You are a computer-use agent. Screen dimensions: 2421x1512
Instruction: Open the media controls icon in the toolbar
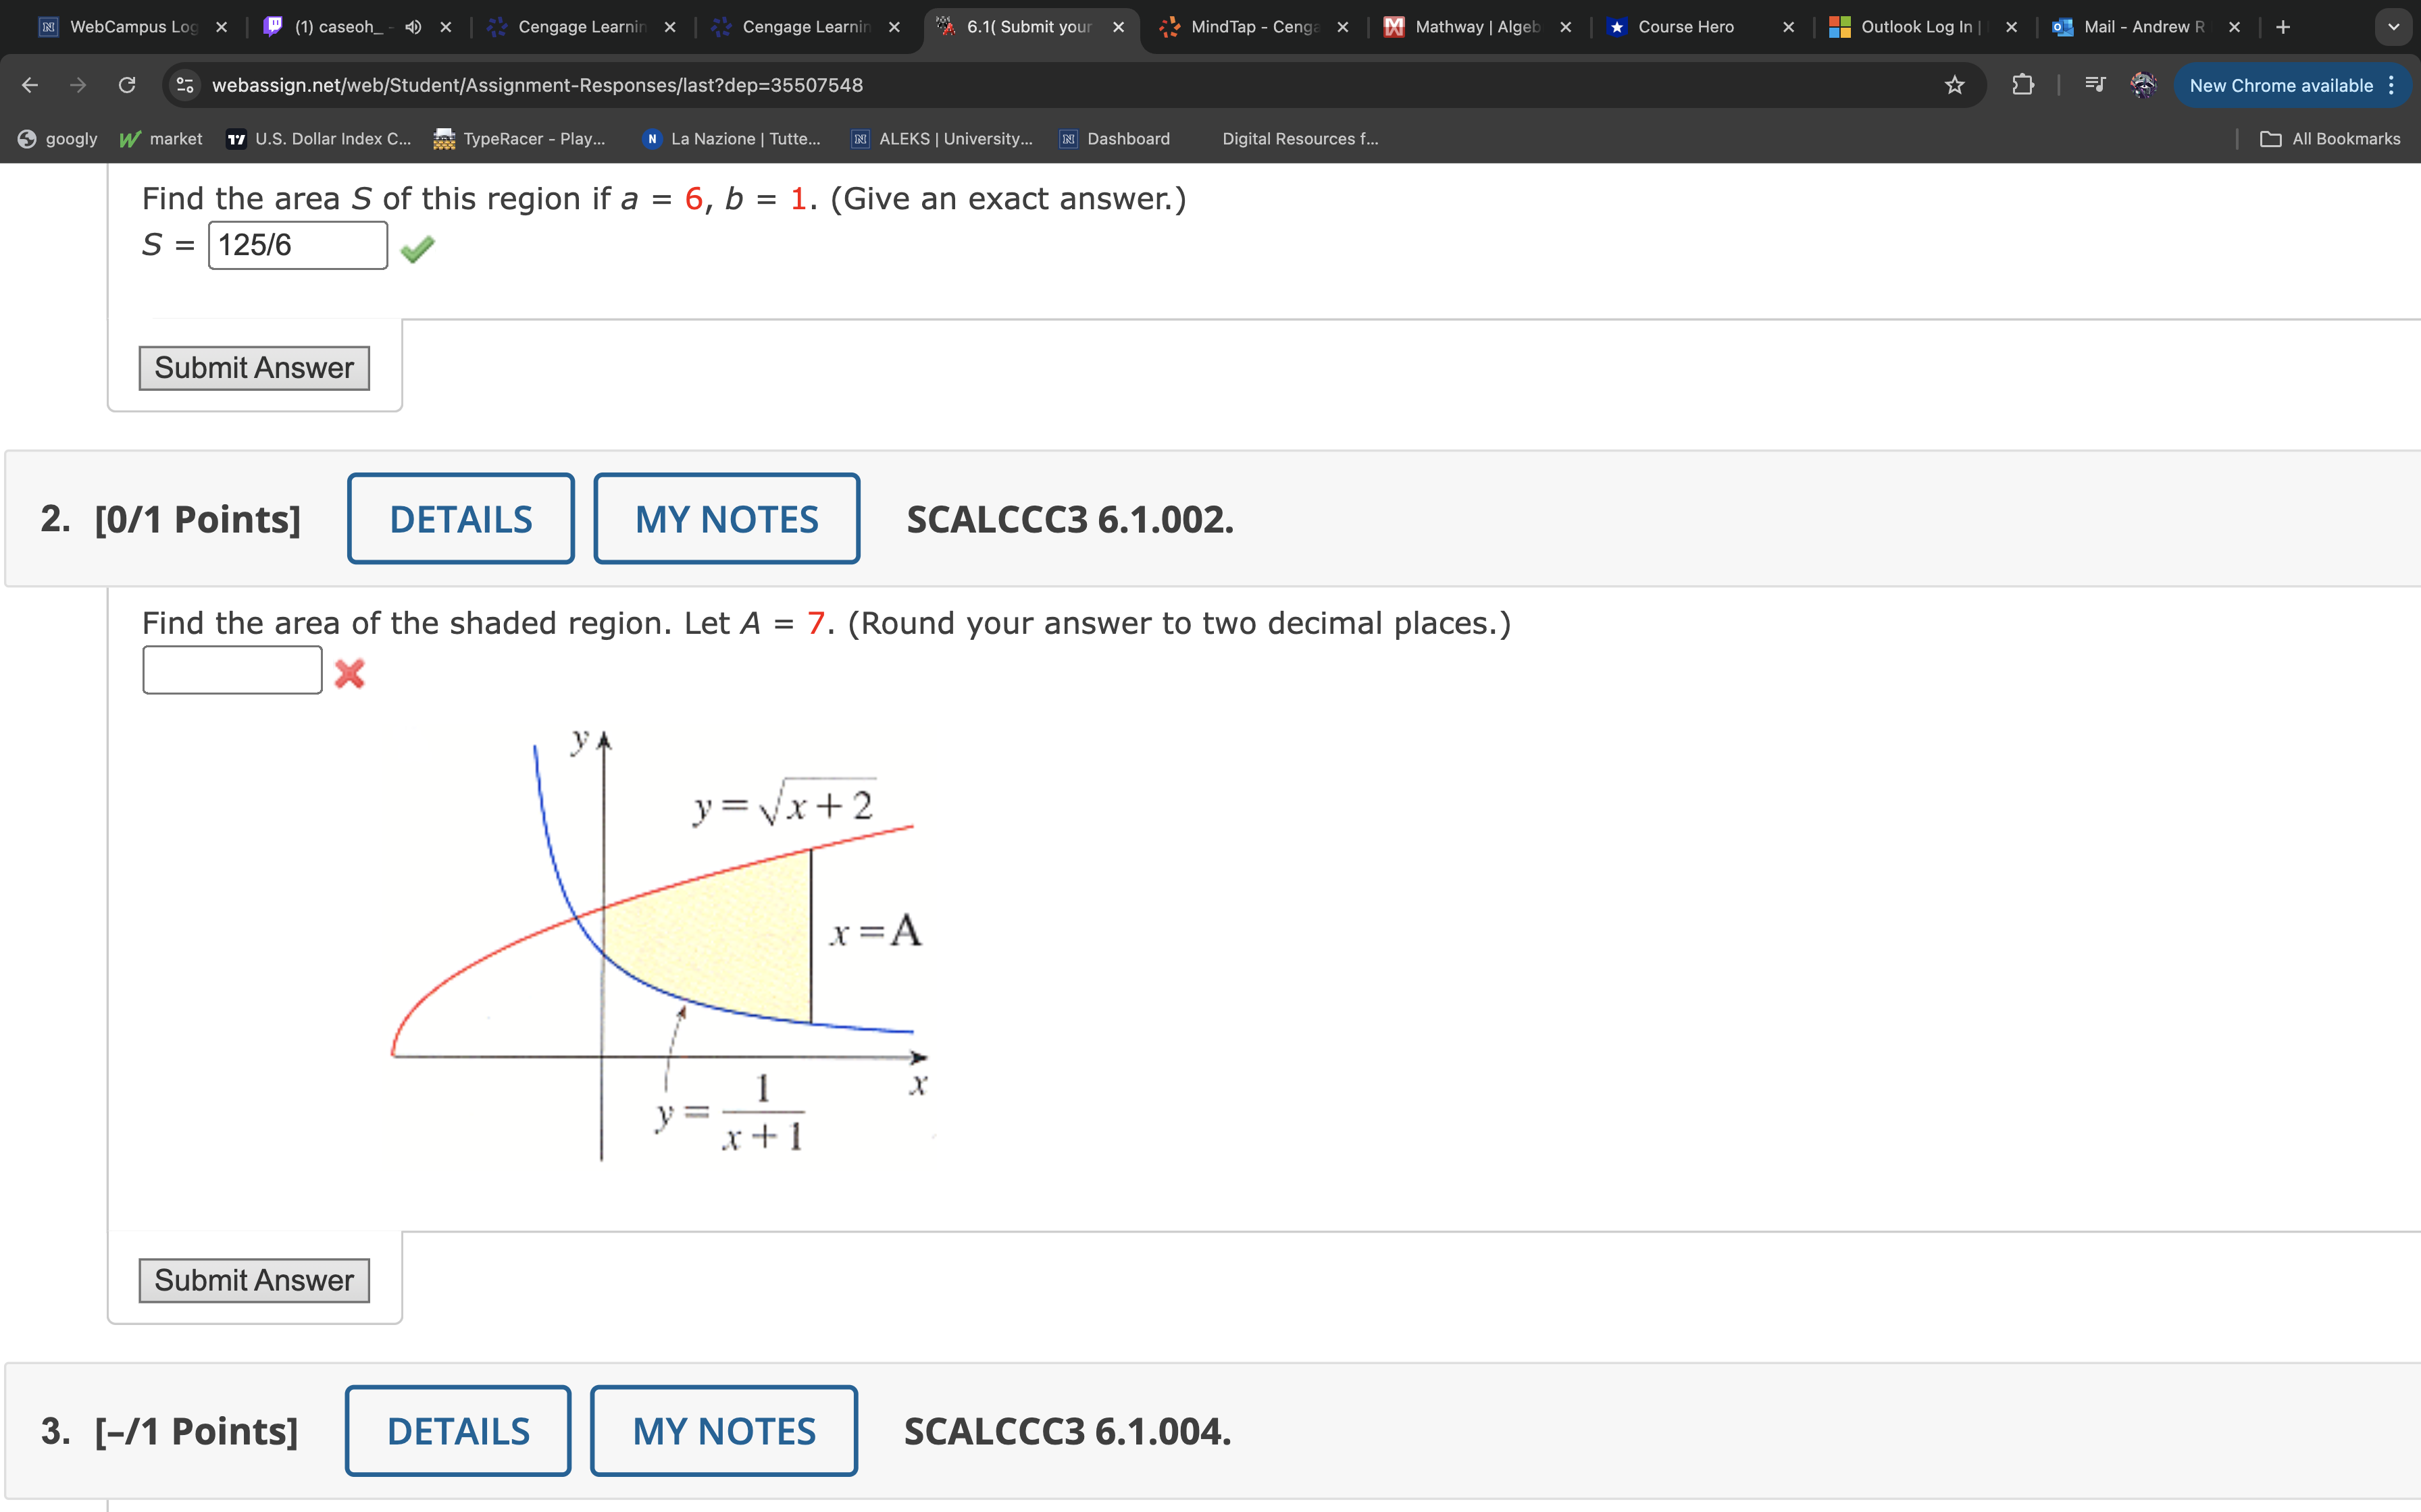point(2095,85)
